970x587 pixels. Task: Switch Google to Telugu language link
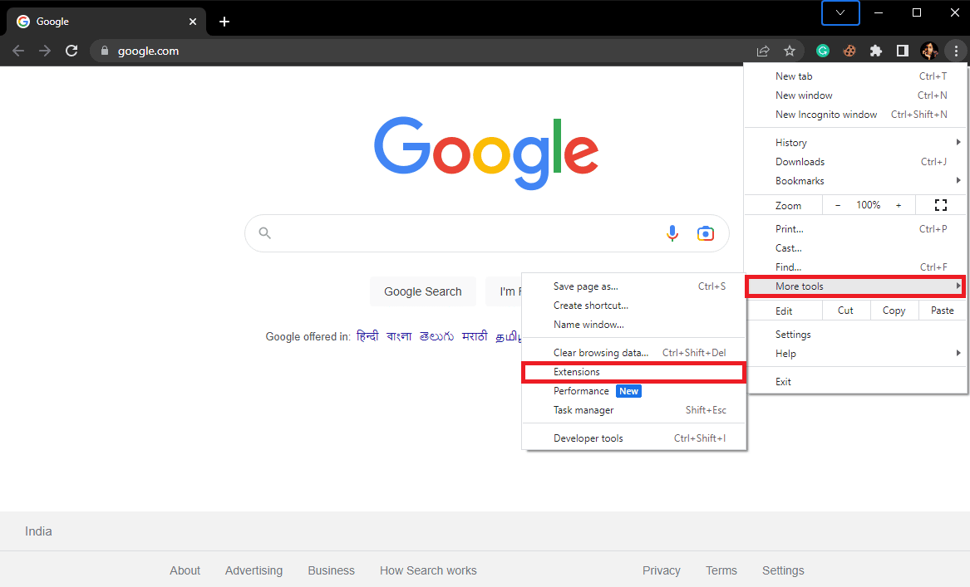click(436, 336)
